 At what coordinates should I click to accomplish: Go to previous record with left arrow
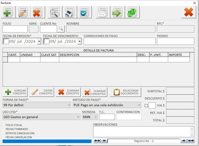coord(104,141)
